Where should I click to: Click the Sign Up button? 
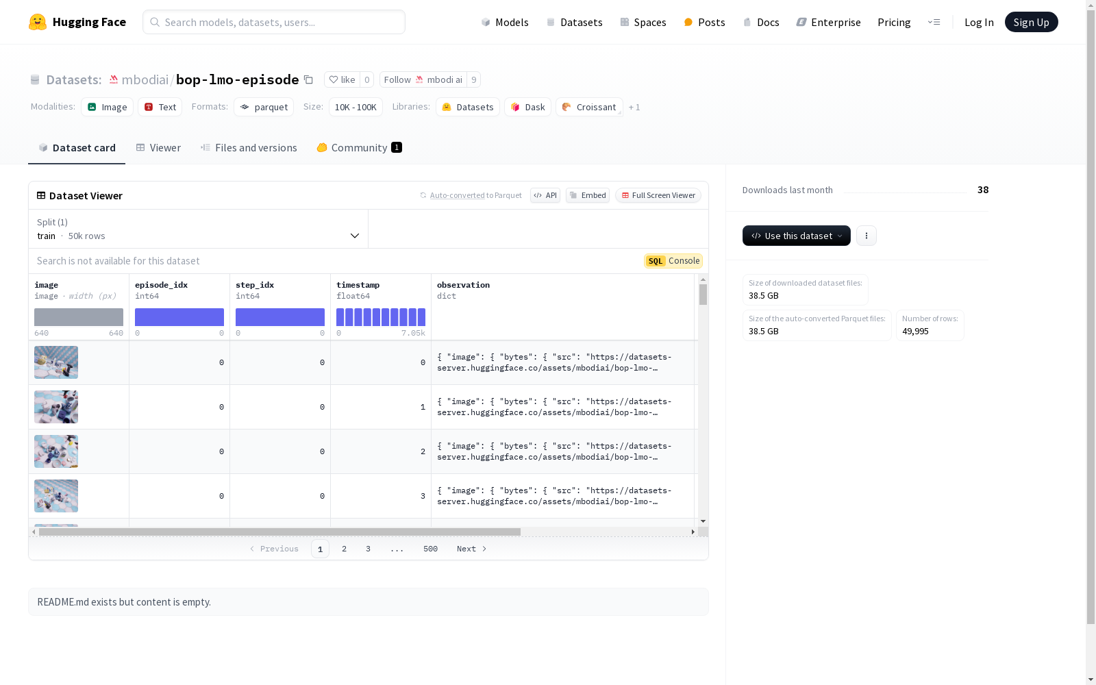click(x=1031, y=22)
